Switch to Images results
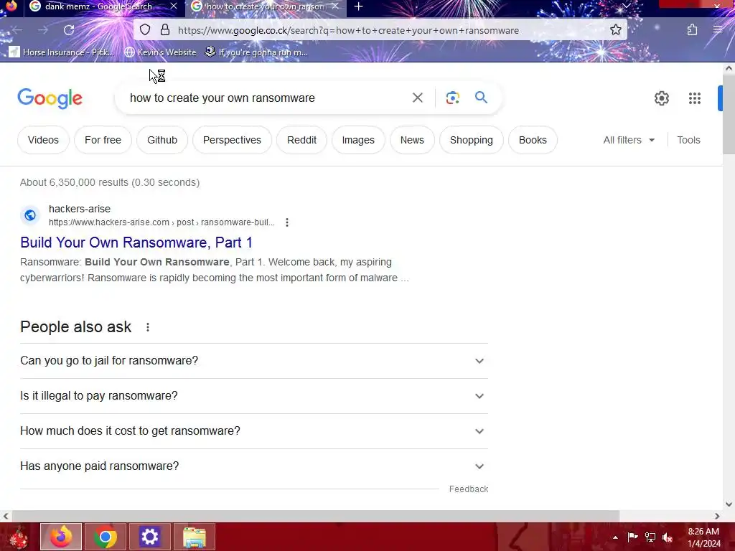 (x=358, y=140)
